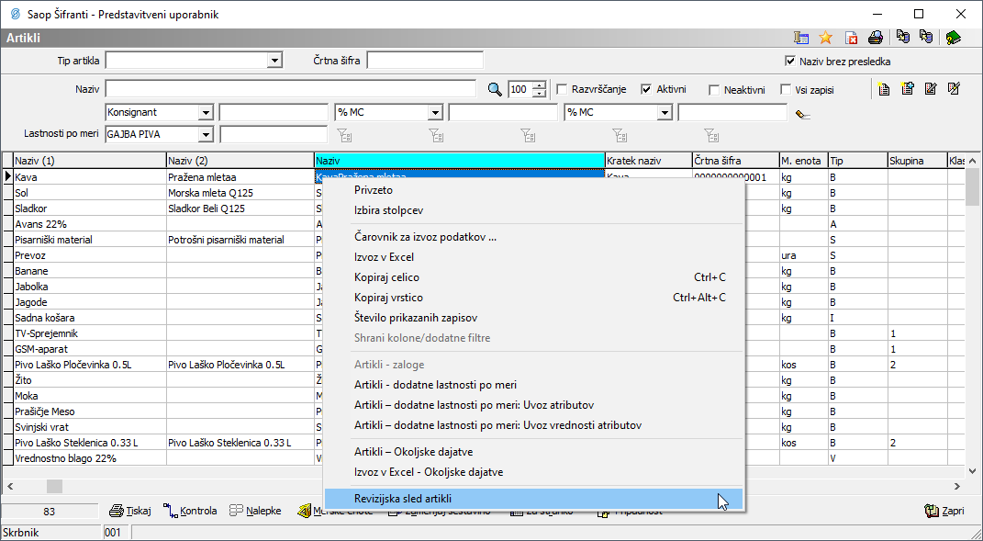Check the Vsi zapisi checkbox
Image resolution: width=983 pixels, height=541 pixels.
[786, 90]
